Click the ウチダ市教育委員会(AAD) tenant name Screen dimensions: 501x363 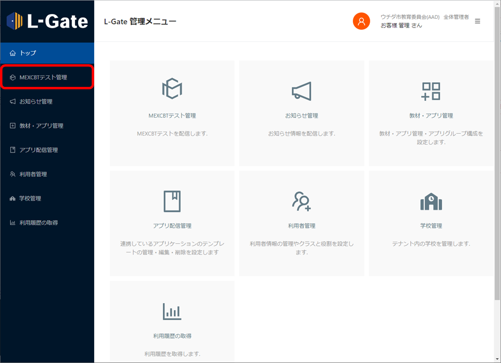click(x=410, y=17)
